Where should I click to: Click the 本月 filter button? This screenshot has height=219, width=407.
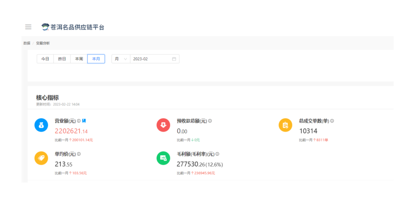[96, 59]
